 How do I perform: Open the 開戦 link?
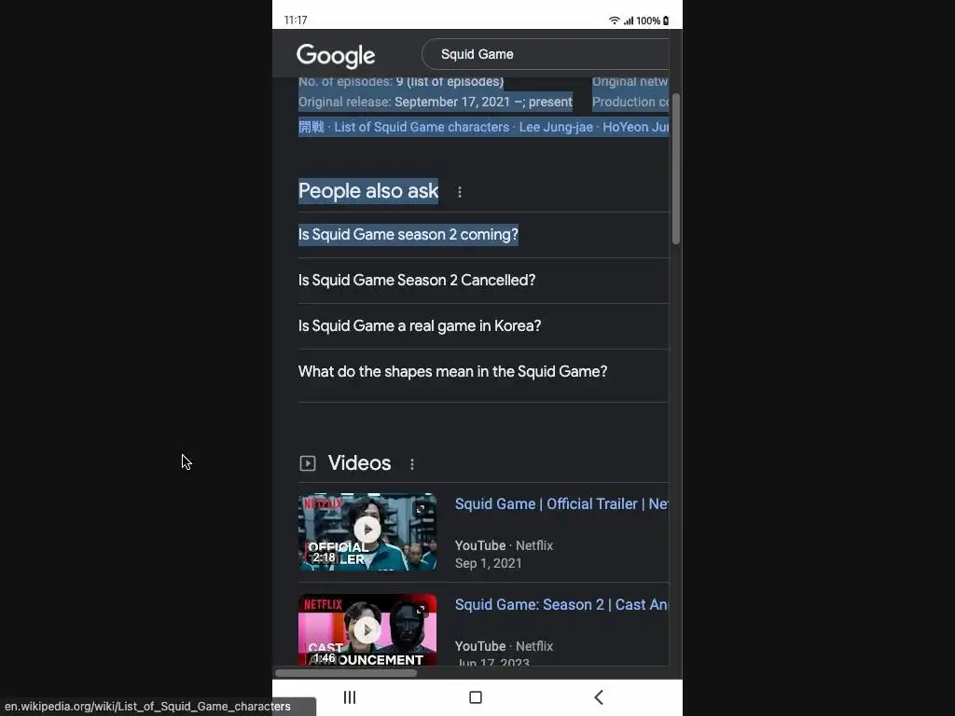311,127
